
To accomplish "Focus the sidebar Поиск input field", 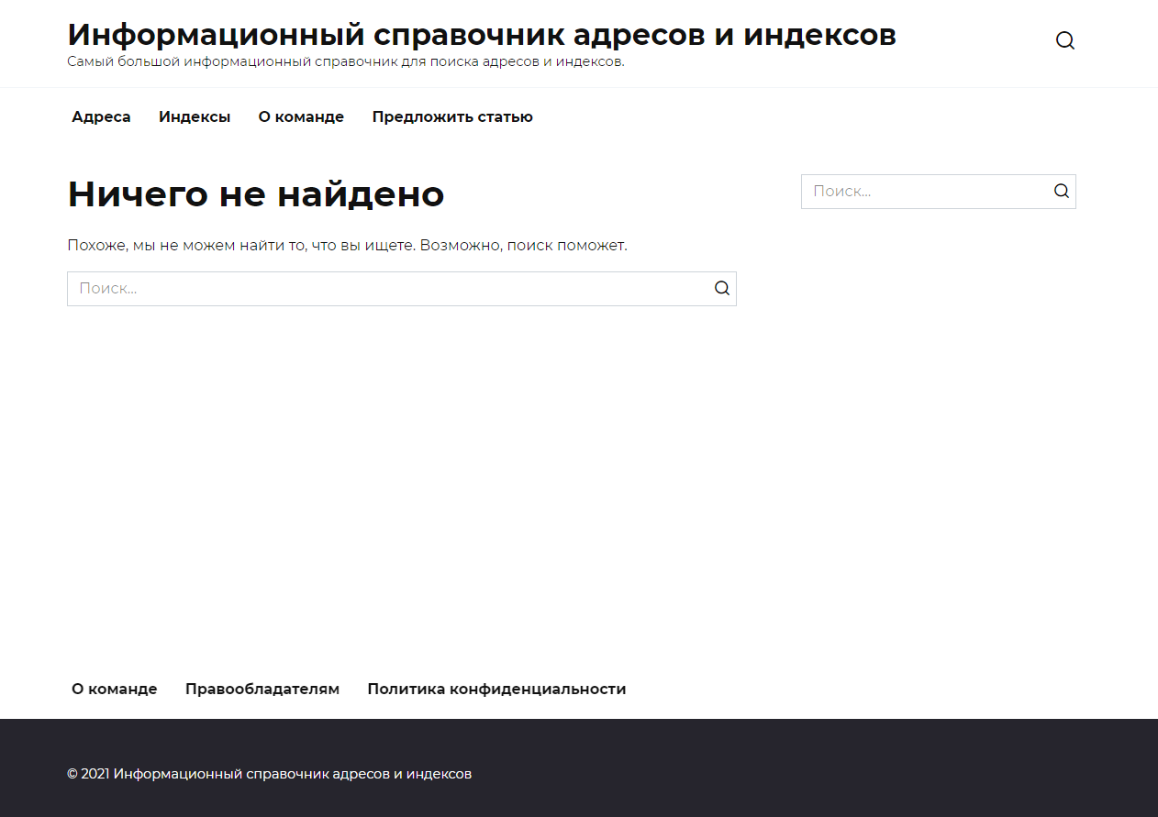I will tap(922, 192).
